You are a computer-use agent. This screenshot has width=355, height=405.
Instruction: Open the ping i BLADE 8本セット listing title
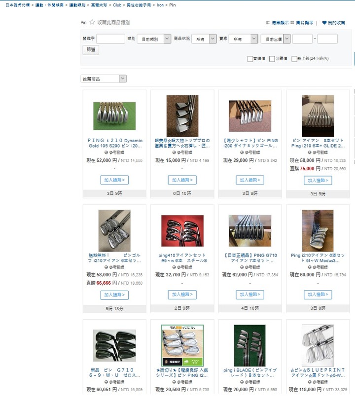pos(250,372)
